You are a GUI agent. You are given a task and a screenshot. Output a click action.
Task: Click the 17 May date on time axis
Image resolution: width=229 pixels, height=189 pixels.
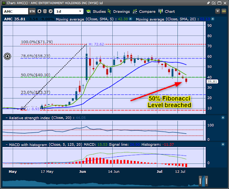coord(47,171)
